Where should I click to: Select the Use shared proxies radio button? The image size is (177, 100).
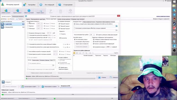click(75, 42)
